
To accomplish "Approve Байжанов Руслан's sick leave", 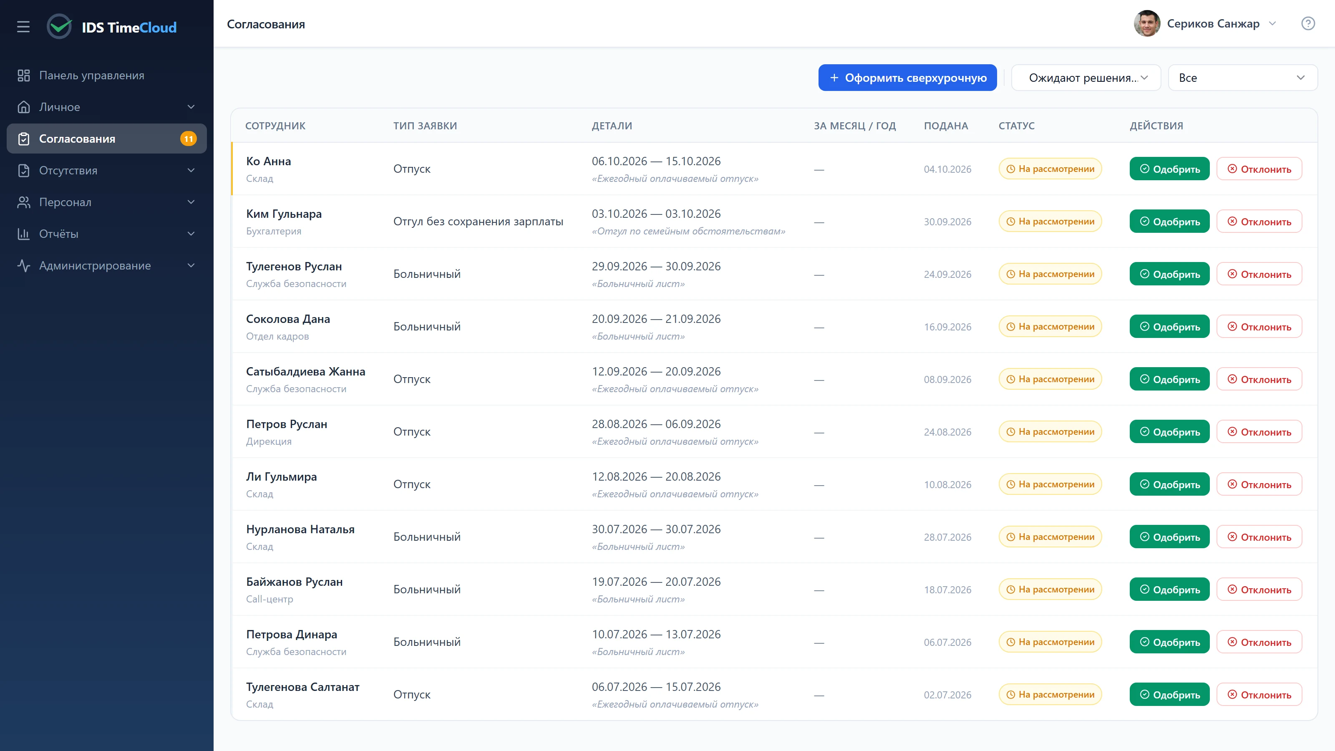I will pyautogui.click(x=1169, y=590).
